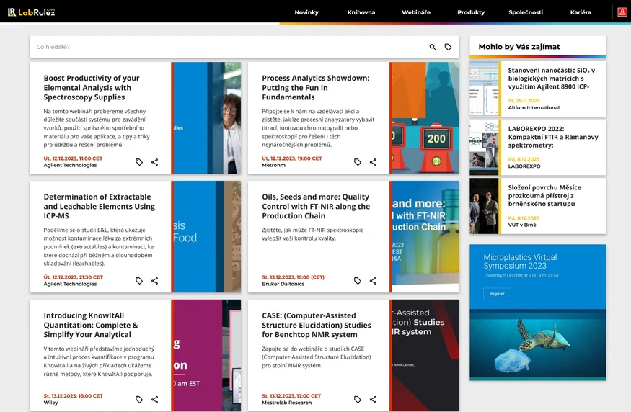Image resolution: width=631 pixels, height=412 pixels.
Task: Share the Boost Productivity webinar
Action: [x=154, y=162]
